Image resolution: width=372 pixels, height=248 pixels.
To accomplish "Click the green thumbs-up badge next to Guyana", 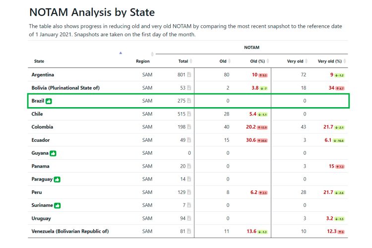I will pos(53,153).
